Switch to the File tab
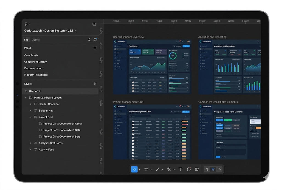281x190 pixels. [26, 40]
